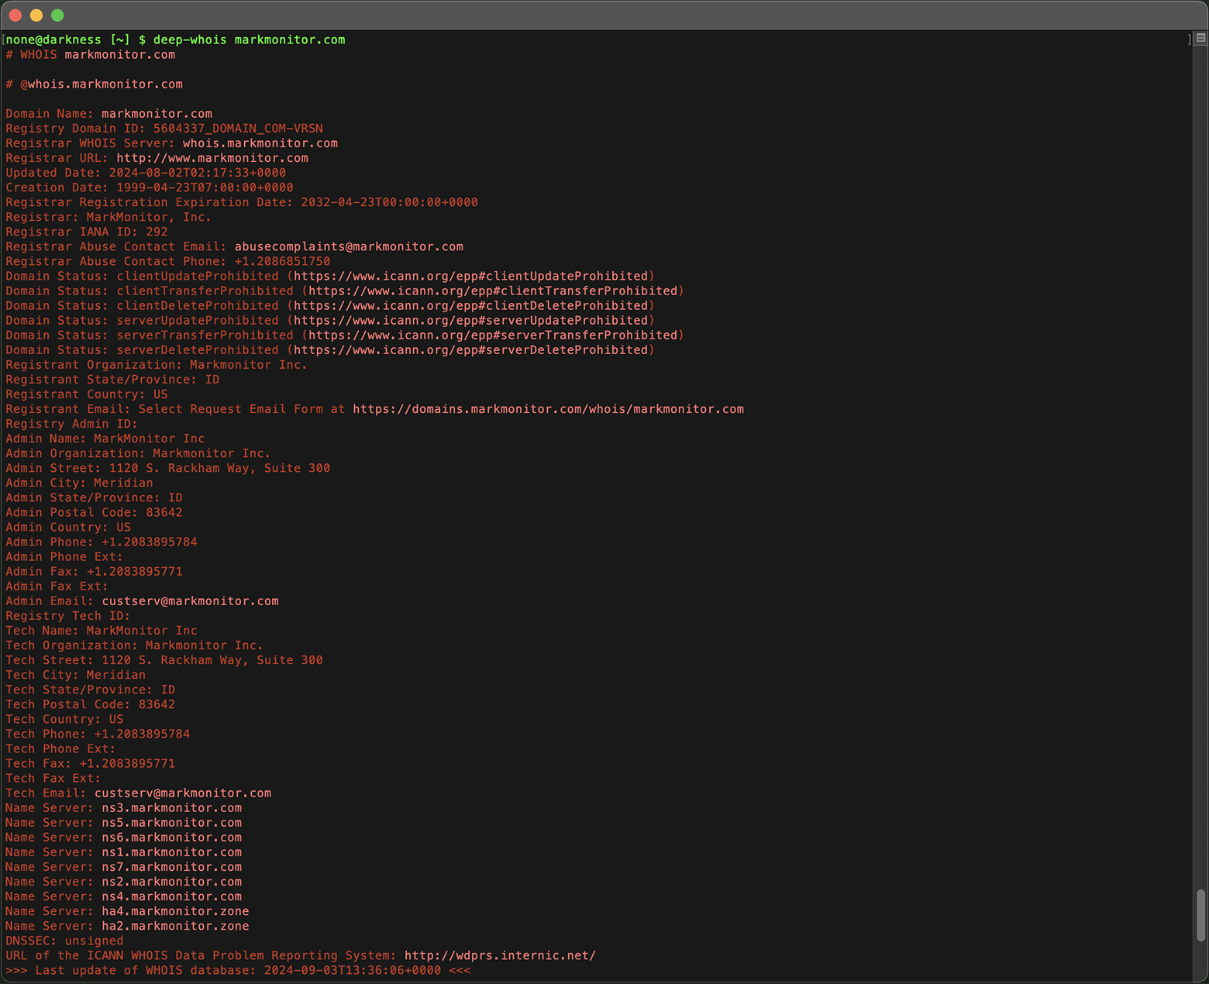Click the whois.markmonitor.com registrar WHOIS server text
The height and width of the screenshot is (984, 1209).
coord(259,143)
